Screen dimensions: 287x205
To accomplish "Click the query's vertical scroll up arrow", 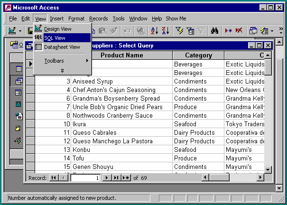I will tap(268, 55).
